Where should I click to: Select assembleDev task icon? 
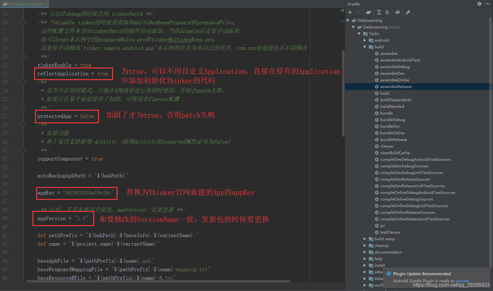[377, 73]
